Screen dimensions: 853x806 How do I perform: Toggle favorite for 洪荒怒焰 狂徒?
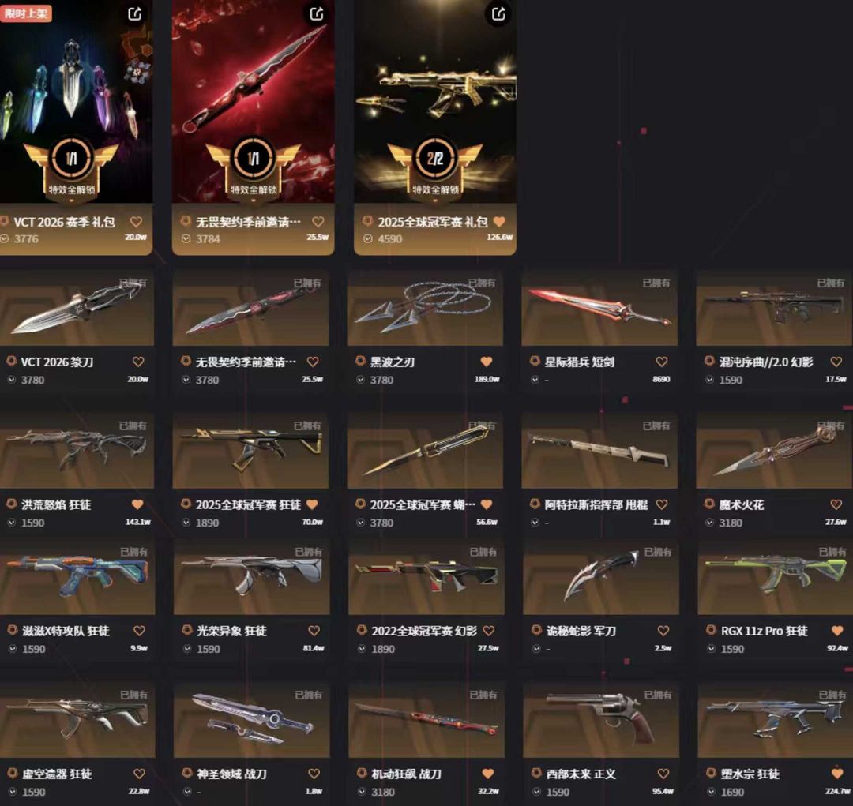click(137, 504)
